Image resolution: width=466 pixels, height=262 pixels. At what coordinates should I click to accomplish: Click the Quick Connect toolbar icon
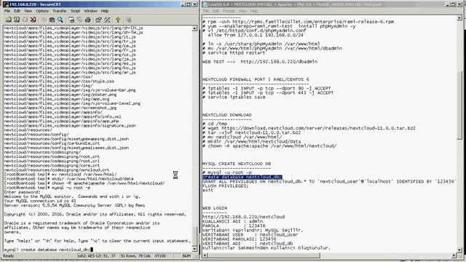point(17,20)
